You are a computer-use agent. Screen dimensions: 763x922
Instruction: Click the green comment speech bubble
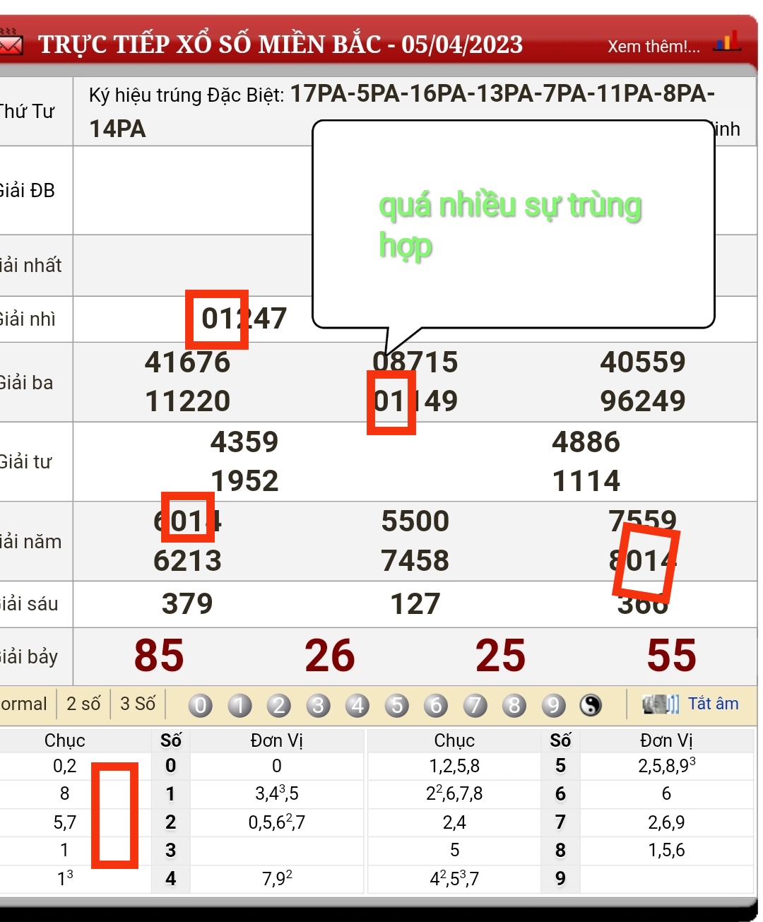coord(513,225)
